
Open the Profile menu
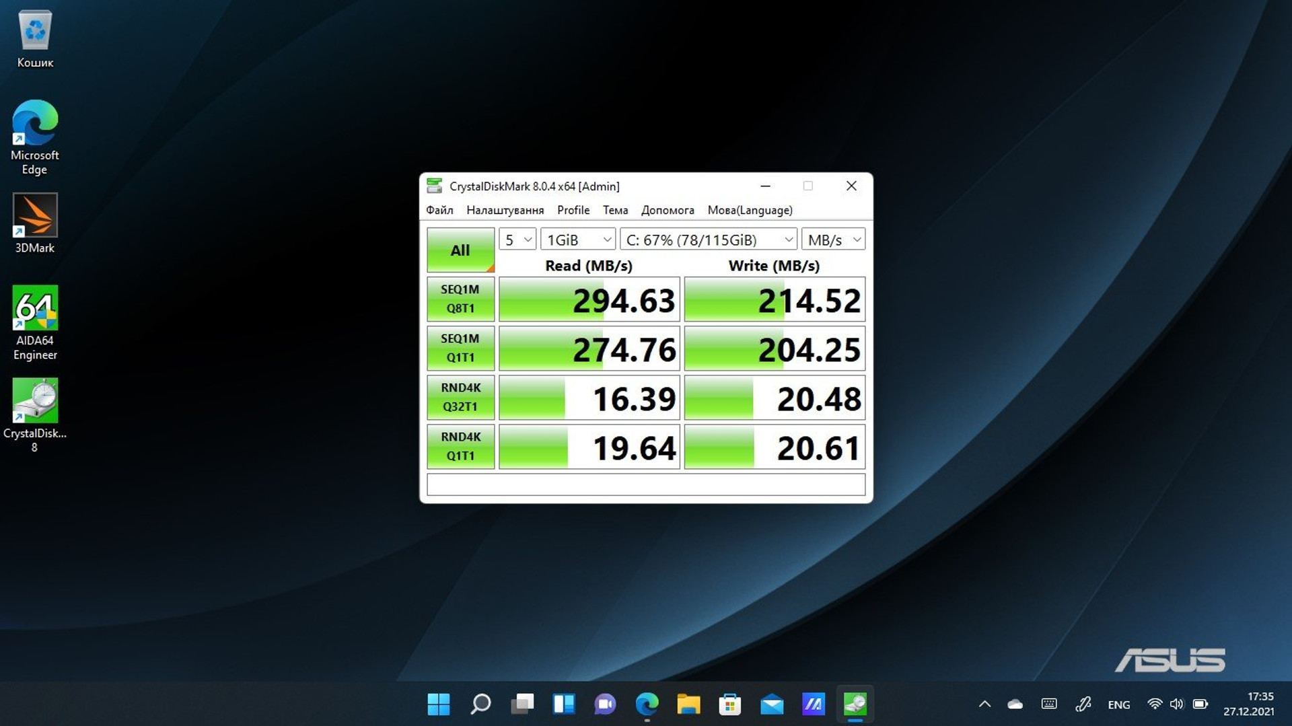[x=573, y=210]
